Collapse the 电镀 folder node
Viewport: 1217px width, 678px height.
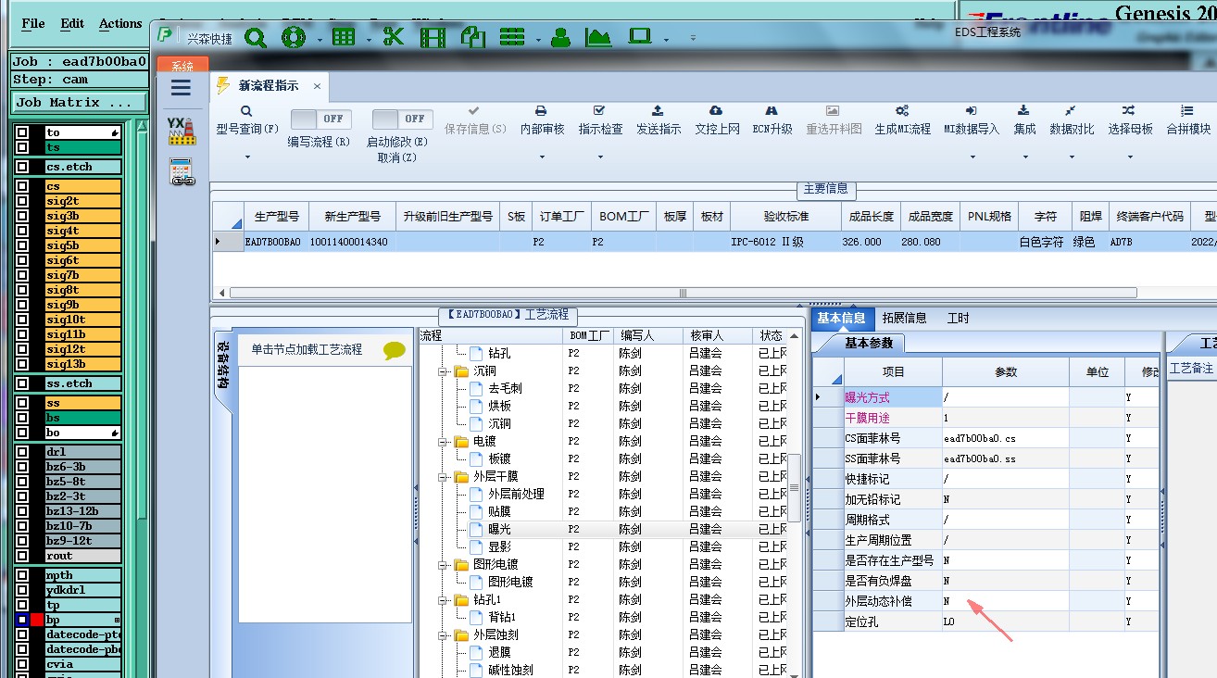click(x=443, y=441)
